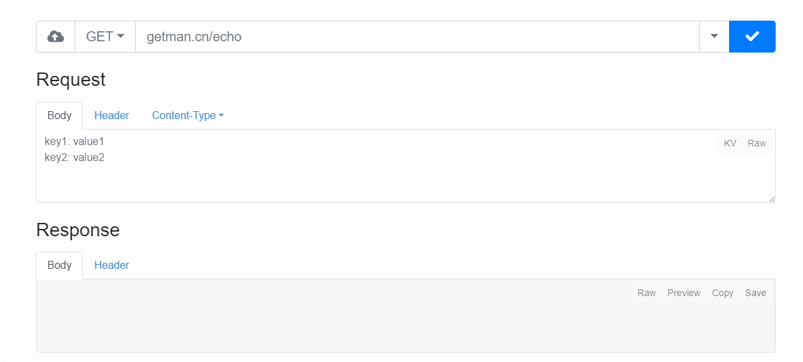Copy the response body
Image resolution: width=803 pixels, height=362 pixels.
click(x=722, y=293)
